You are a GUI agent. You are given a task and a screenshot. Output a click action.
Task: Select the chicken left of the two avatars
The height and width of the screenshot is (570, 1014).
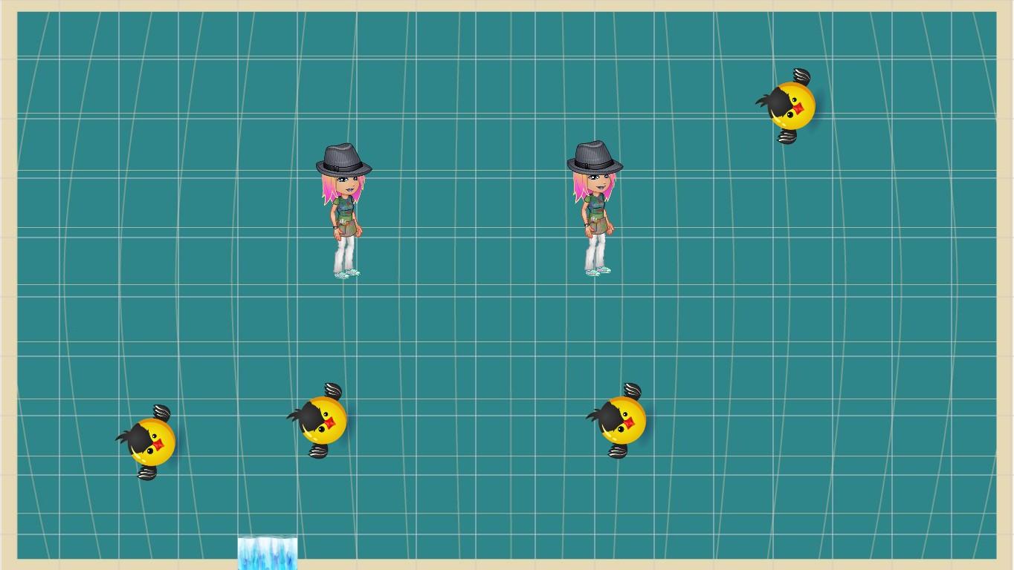(x=326, y=421)
